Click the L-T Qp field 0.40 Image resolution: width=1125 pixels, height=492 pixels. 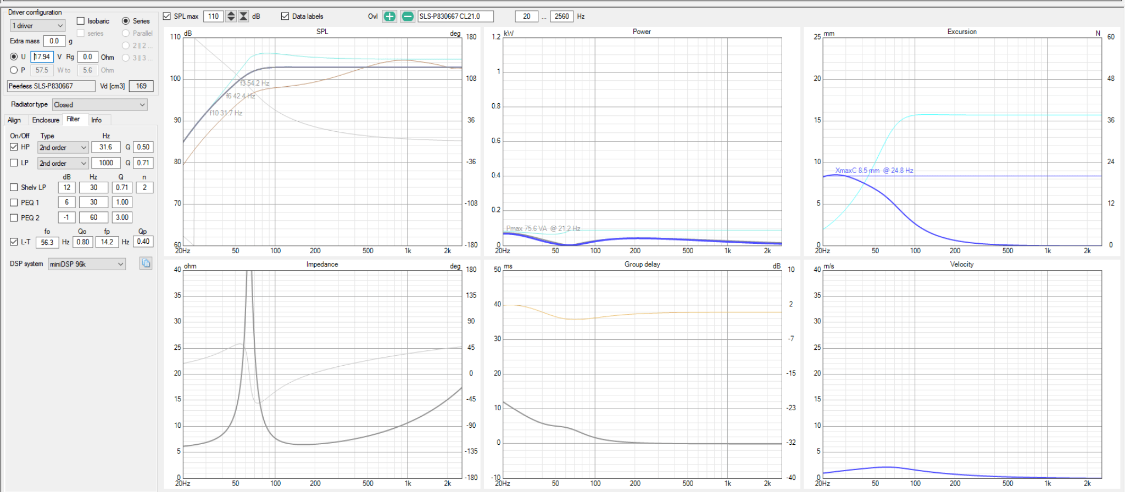click(x=143, y=242)
